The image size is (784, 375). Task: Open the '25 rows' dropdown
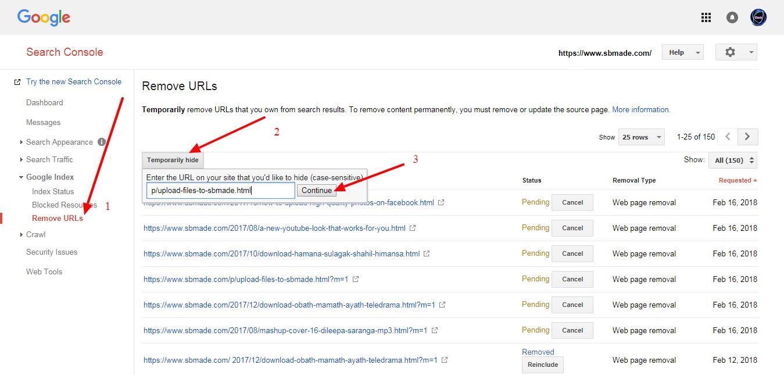(x=641, y=137)
